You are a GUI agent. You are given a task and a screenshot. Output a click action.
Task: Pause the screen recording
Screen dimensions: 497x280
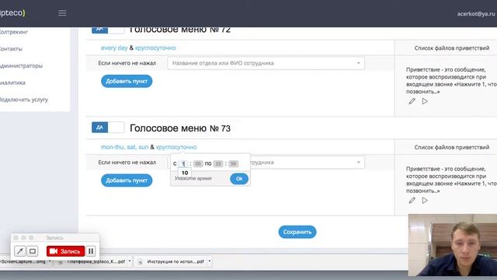tap(91, 251)
